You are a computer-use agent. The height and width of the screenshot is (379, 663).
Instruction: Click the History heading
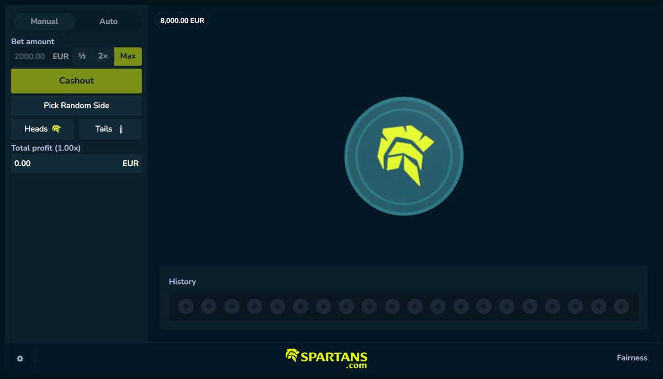[x=182, y=282]
